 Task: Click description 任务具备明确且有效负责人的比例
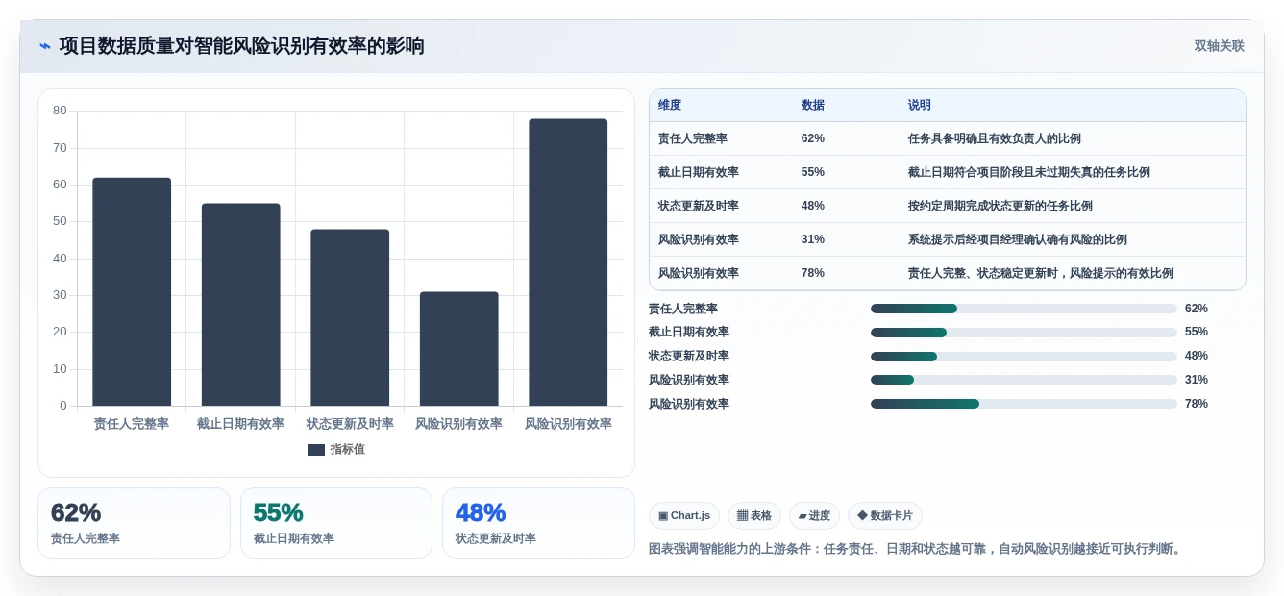(x=995, y=138)
